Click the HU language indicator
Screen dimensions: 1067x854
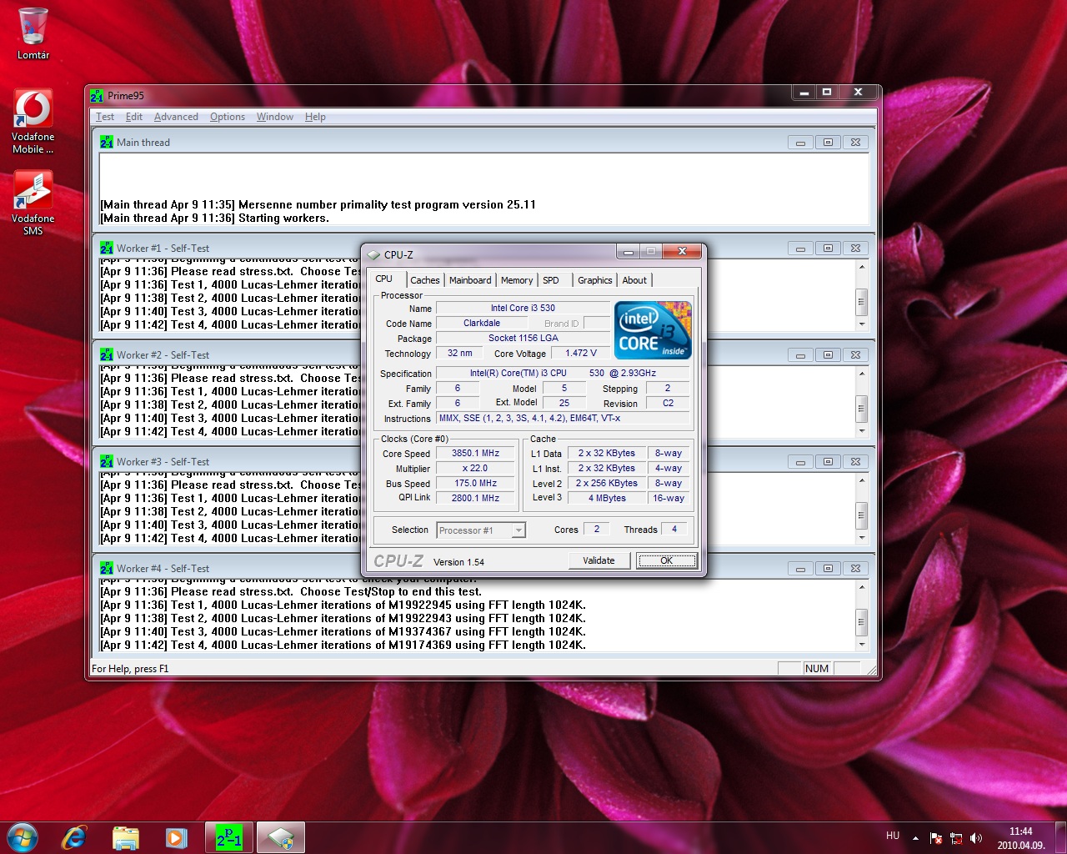point(893,836)
